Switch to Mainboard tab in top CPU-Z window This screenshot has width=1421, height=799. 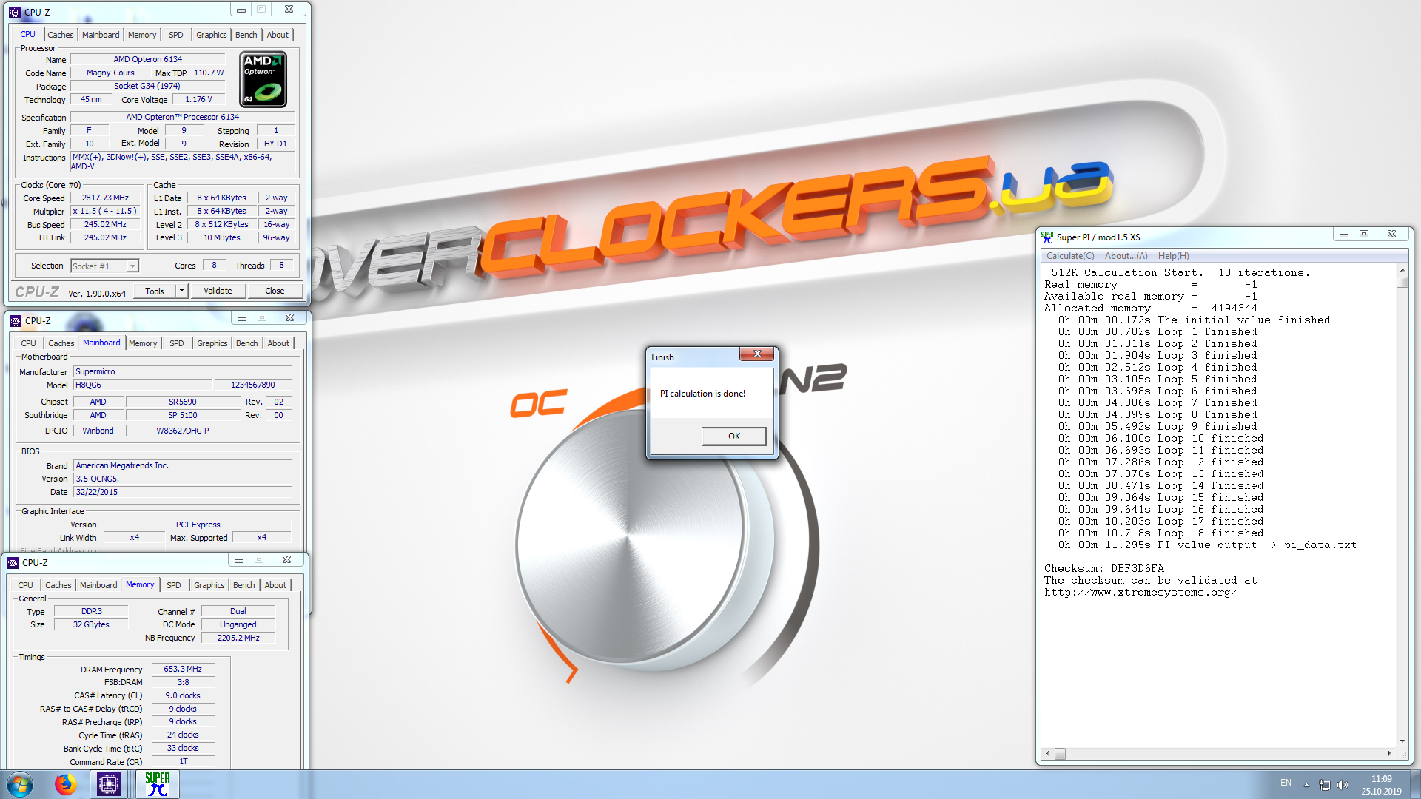[x=101, y=35]
